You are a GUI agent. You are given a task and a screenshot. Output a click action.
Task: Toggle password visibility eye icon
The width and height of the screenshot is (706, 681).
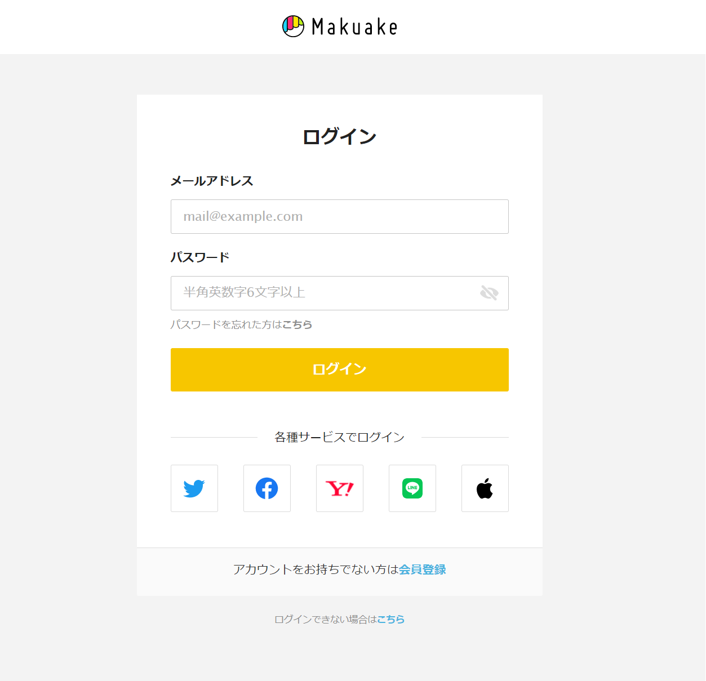coord(489,293)
